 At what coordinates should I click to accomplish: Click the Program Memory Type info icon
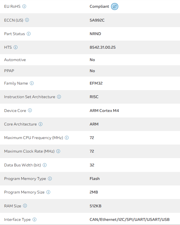click(50, 179)
